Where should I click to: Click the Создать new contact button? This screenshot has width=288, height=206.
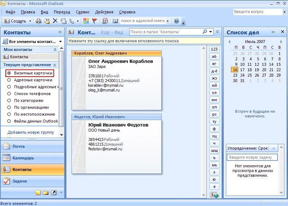tap(15, 21)
